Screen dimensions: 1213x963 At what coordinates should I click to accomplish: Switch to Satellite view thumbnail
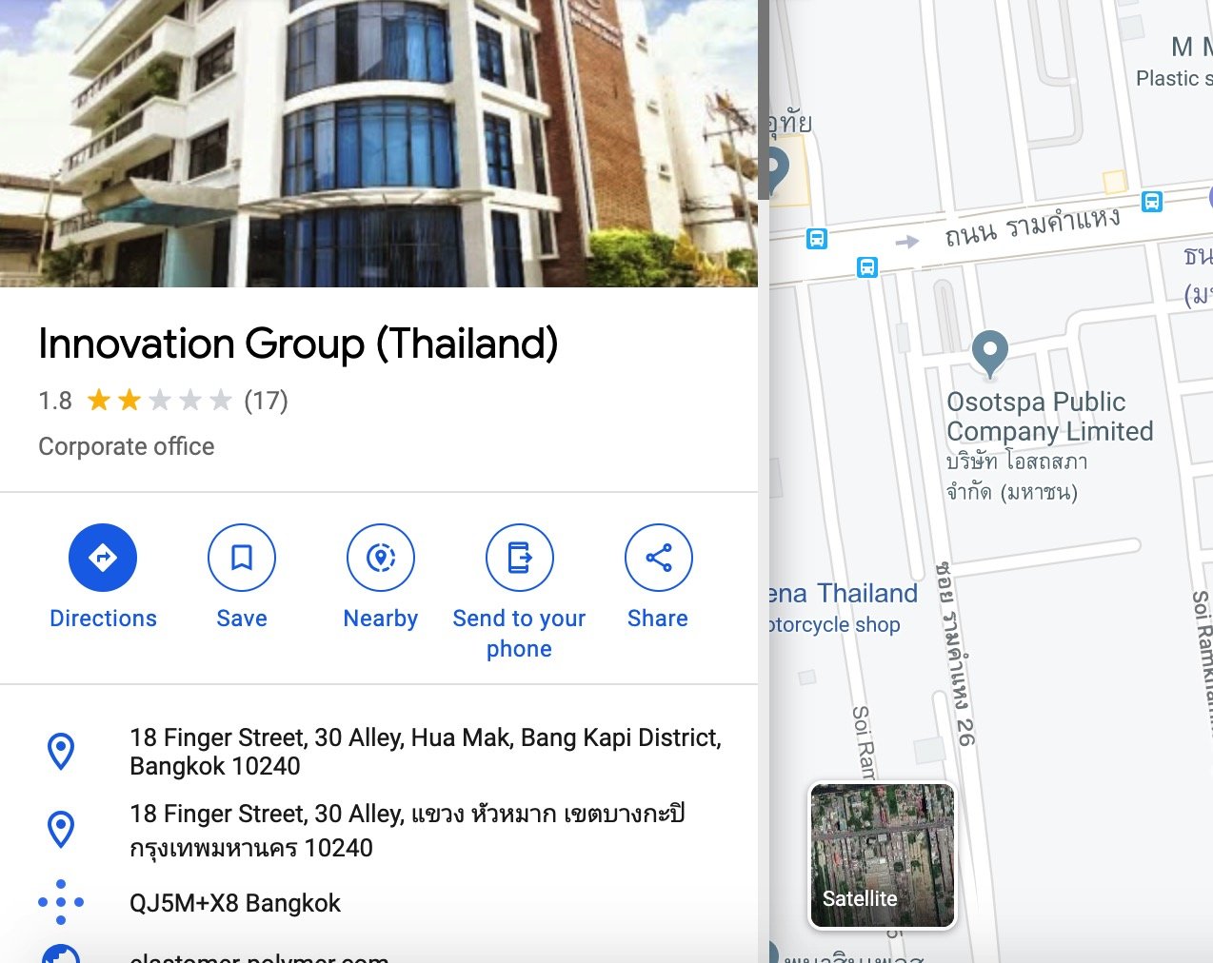coord(883,855)
